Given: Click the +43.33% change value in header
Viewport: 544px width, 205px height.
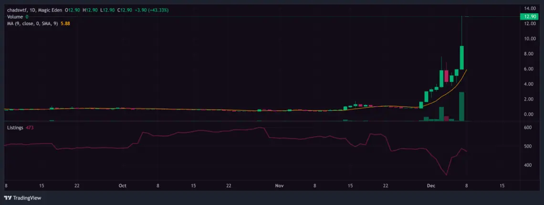Looking at the screenshot, I should point(158,10).
